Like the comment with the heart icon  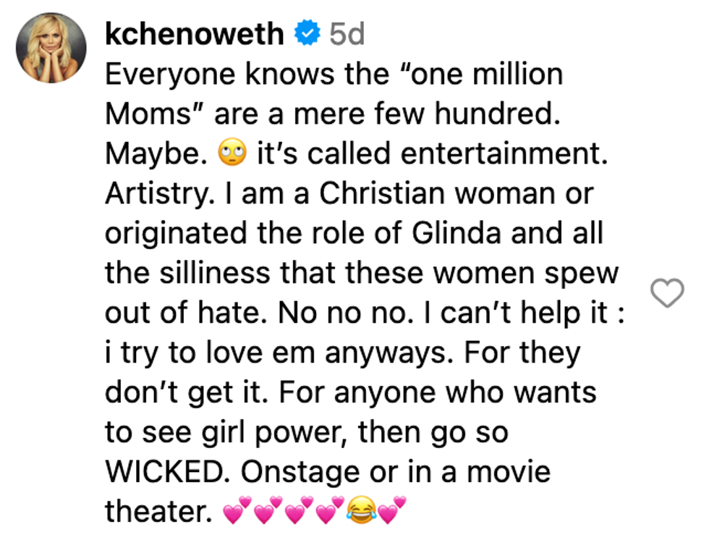(x=667, y=293)
